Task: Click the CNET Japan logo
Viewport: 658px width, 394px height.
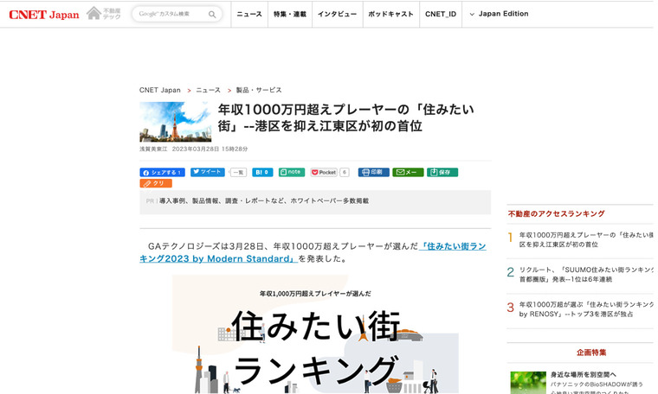Action: click(x=44, y=14)
